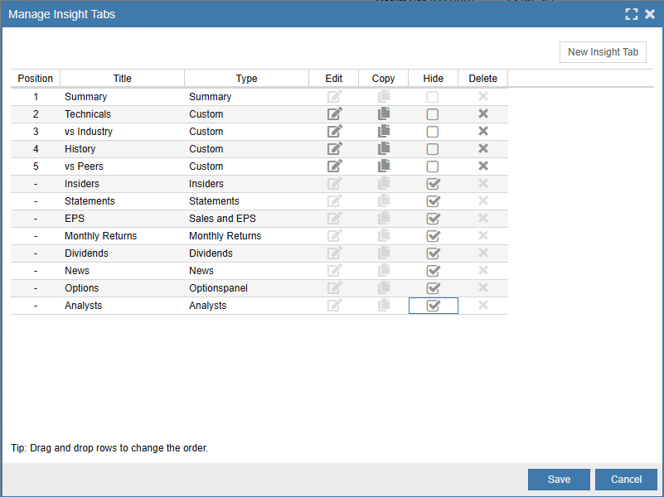The image size is (664, 497).
Task: Hide the vs Peers tab
Action: [x=433, y=166]
